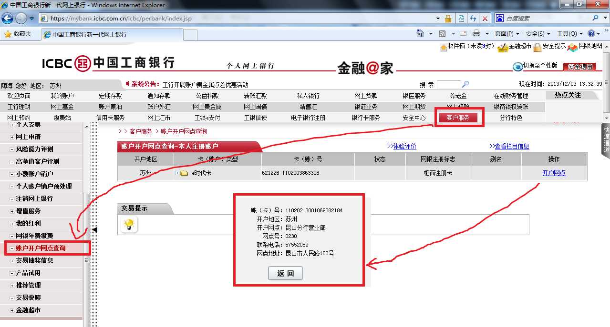Click the compatibility view icon
The width and height of the screenshot is (610, 327).
tap(461, 19)
